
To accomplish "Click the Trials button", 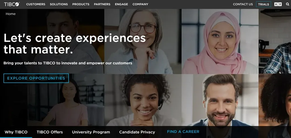I will (x=263, y=4).
